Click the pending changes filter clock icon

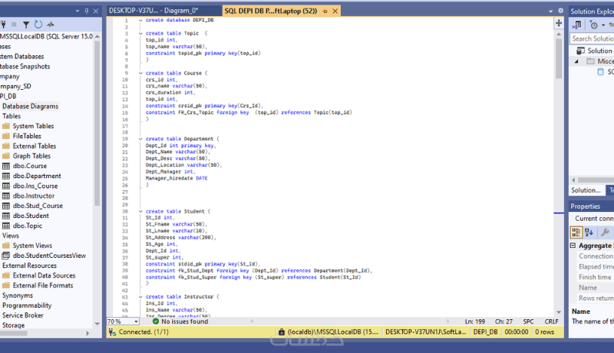(594, 25)
